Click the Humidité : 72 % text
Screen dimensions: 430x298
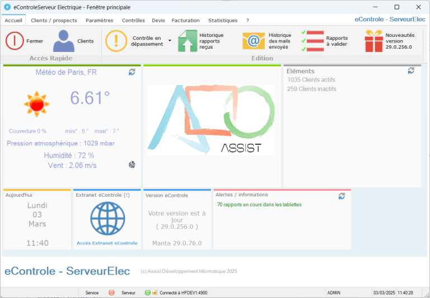coord(69,155)
